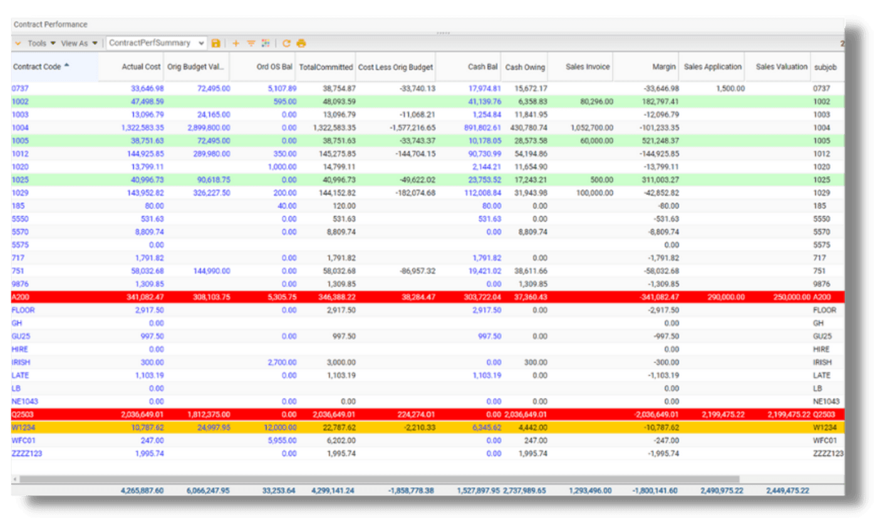Click the add new record plus icon
The image size is (877, 523).
(x=236, y=43)
